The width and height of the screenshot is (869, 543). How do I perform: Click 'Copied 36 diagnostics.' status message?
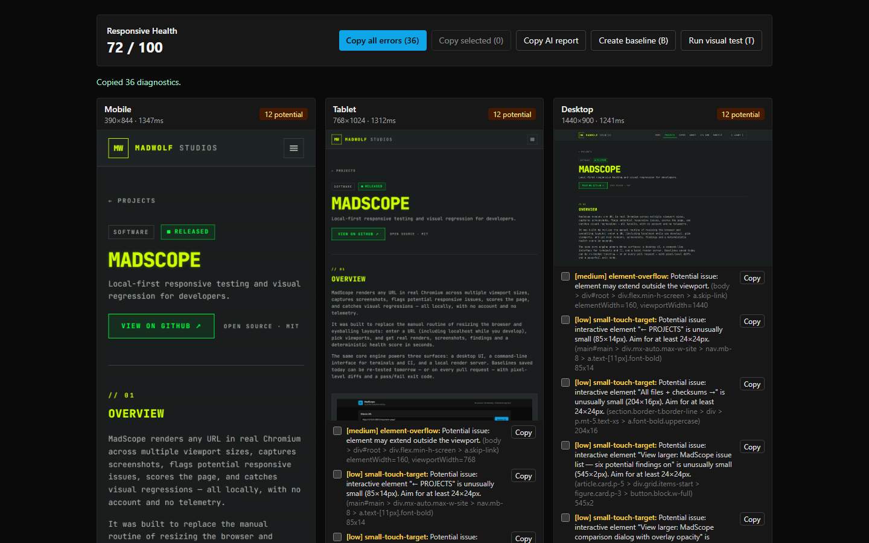(139, 82)
